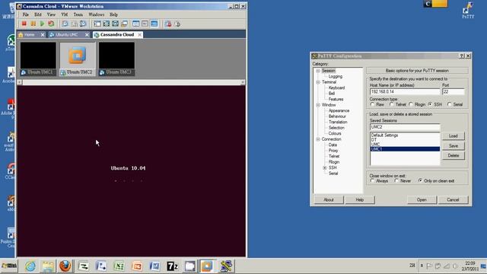Collapse the Session tree node in PuTTY

318,71
